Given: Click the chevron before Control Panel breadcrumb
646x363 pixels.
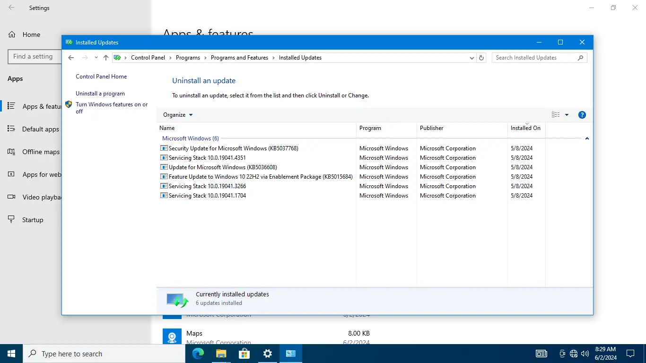Looking at the screenshot, I should point(126,58).
